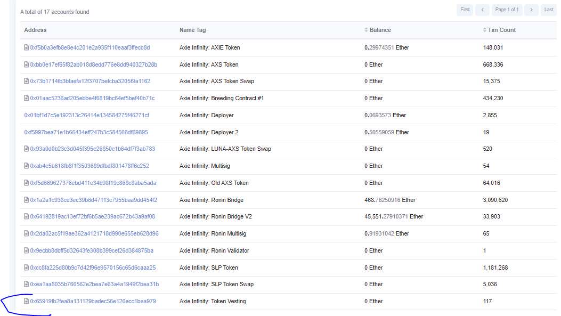
Task: Click the First page button
Action: point(465,10)
